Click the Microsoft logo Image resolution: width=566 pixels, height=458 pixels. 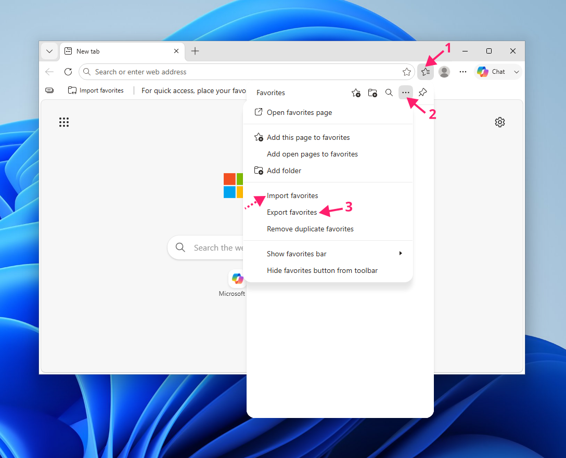[x=233, y=186]
